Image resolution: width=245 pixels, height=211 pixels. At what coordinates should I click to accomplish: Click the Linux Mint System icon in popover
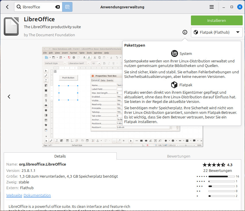[x=175, y=53]
